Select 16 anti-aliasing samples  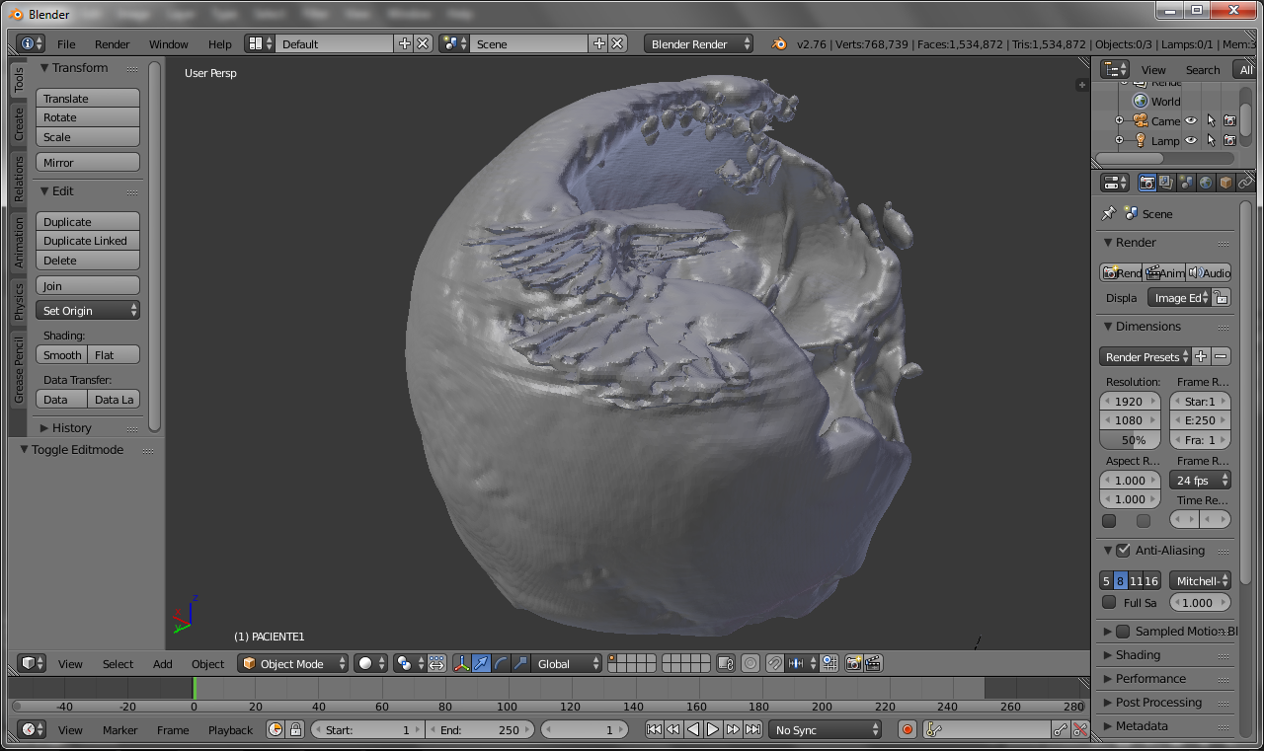[1151, 581]
